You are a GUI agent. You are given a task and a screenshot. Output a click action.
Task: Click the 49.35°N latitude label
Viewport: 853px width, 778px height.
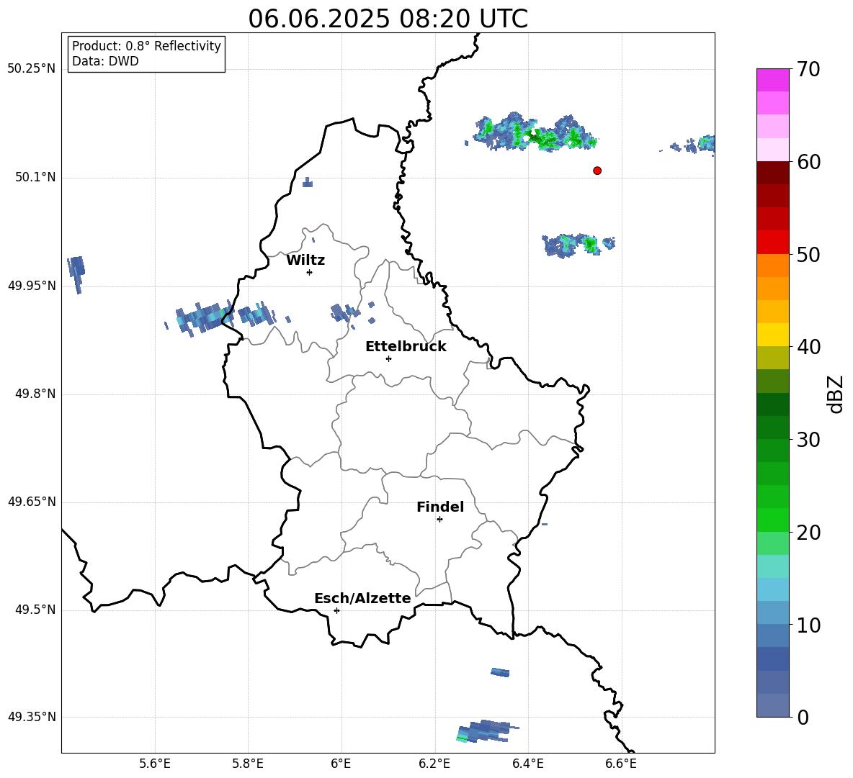point(32,717)
